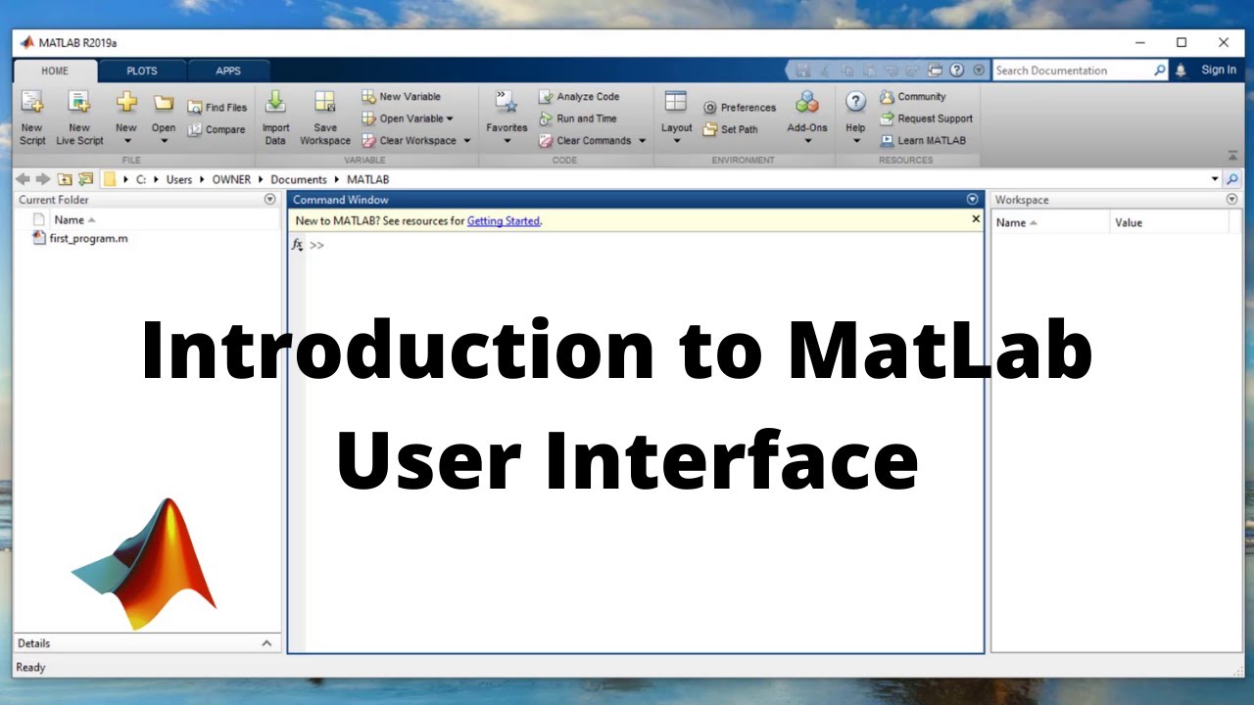Expand Clear Workspace options arrow
Image resolution: width=1254 pixels, height=705 pixels.
[467, 140]
